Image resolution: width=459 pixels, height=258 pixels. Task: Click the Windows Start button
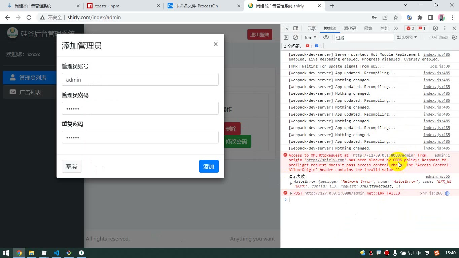6,253
